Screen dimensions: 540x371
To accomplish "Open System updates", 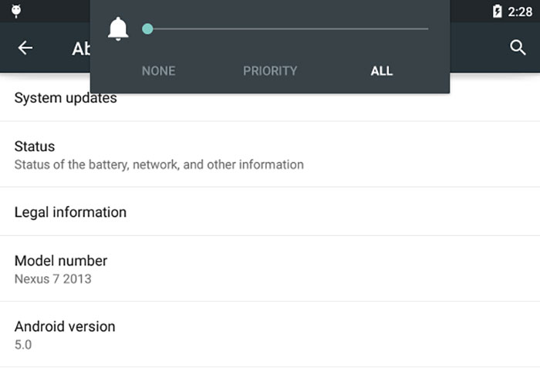I will (270, 98).
